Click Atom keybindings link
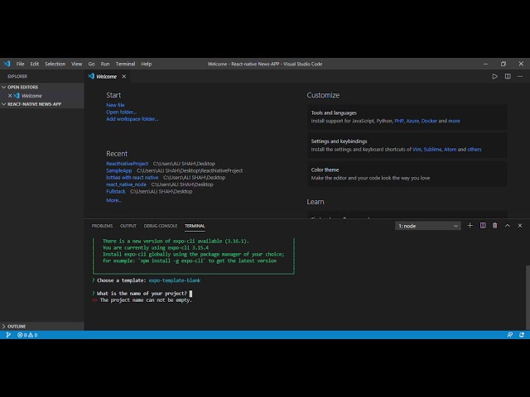 pos(450,150)
